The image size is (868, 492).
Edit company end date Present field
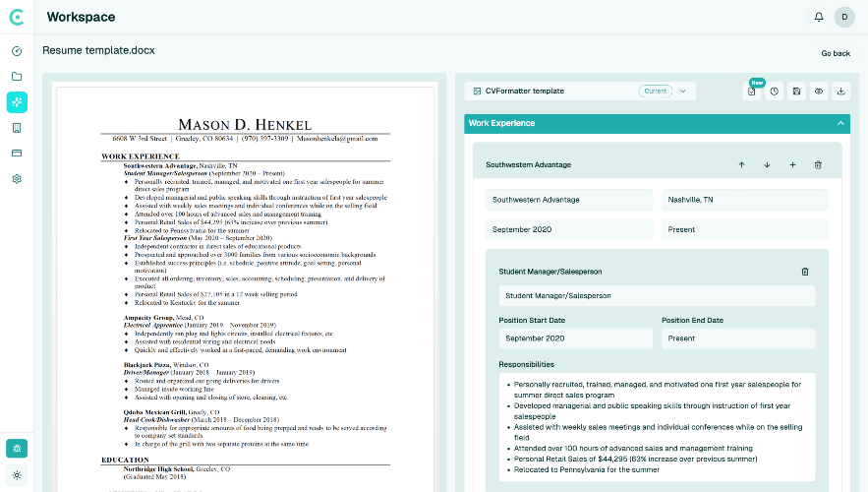[744, 229]
